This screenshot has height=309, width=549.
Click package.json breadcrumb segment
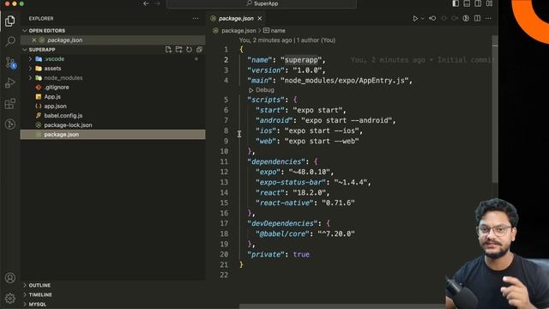pos(238,31)
